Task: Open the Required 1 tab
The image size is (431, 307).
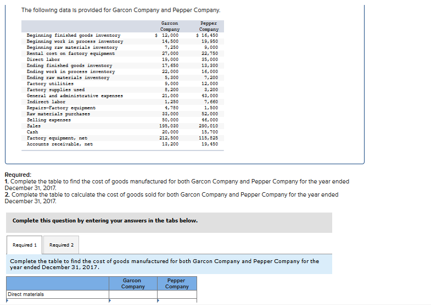Action: pyautogui.click(x=25, y=245)
